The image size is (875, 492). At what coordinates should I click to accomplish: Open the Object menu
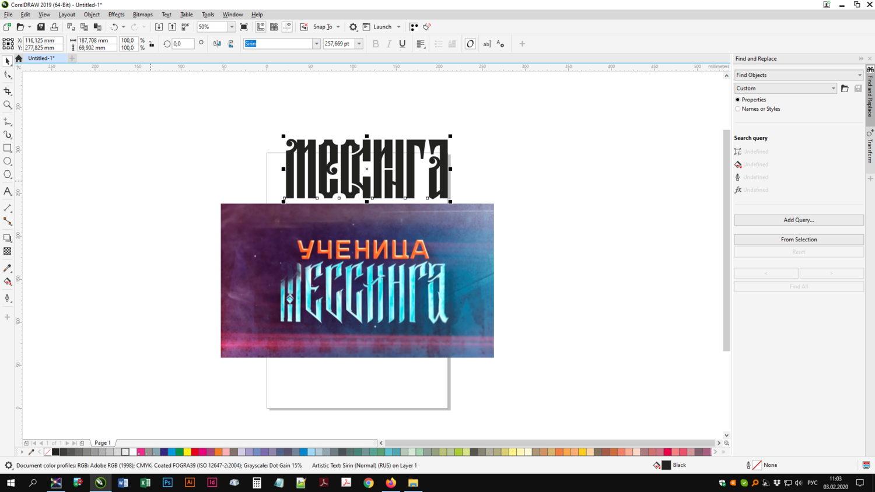point(92,15)
